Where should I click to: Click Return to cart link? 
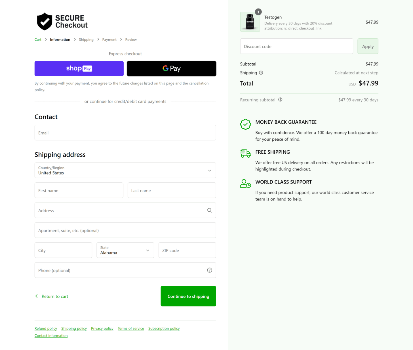point(54,296)
